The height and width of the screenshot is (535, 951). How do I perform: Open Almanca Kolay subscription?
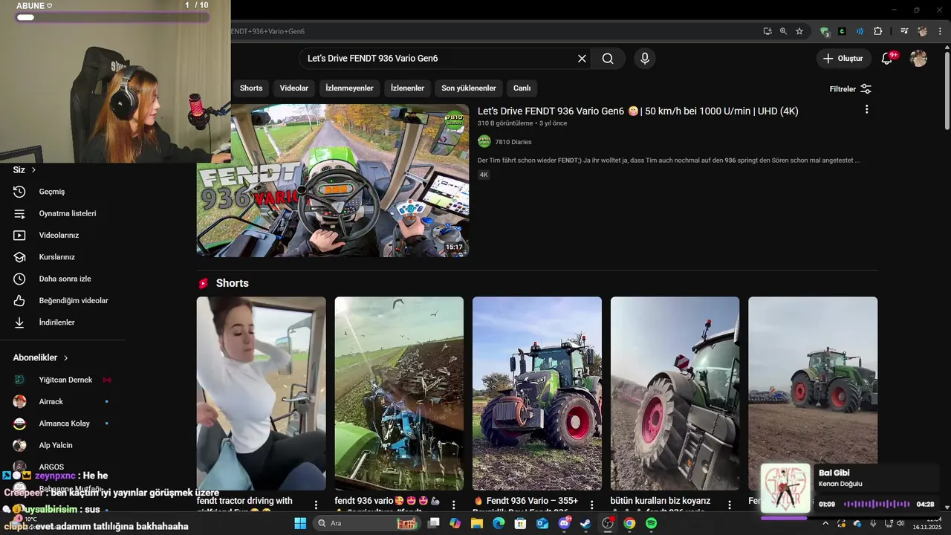click(63, 424)
